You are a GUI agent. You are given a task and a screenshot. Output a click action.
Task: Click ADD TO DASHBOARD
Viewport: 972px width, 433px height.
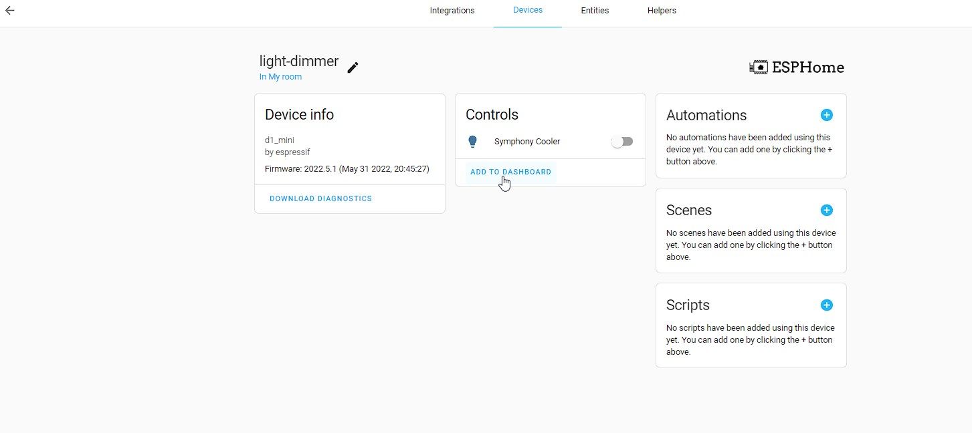(510, 172)
